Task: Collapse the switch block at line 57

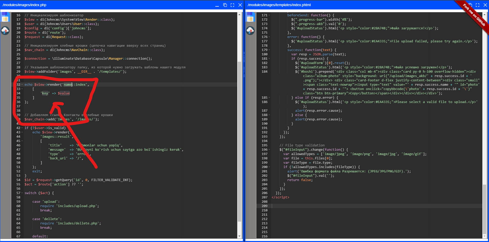Action: 22,193
